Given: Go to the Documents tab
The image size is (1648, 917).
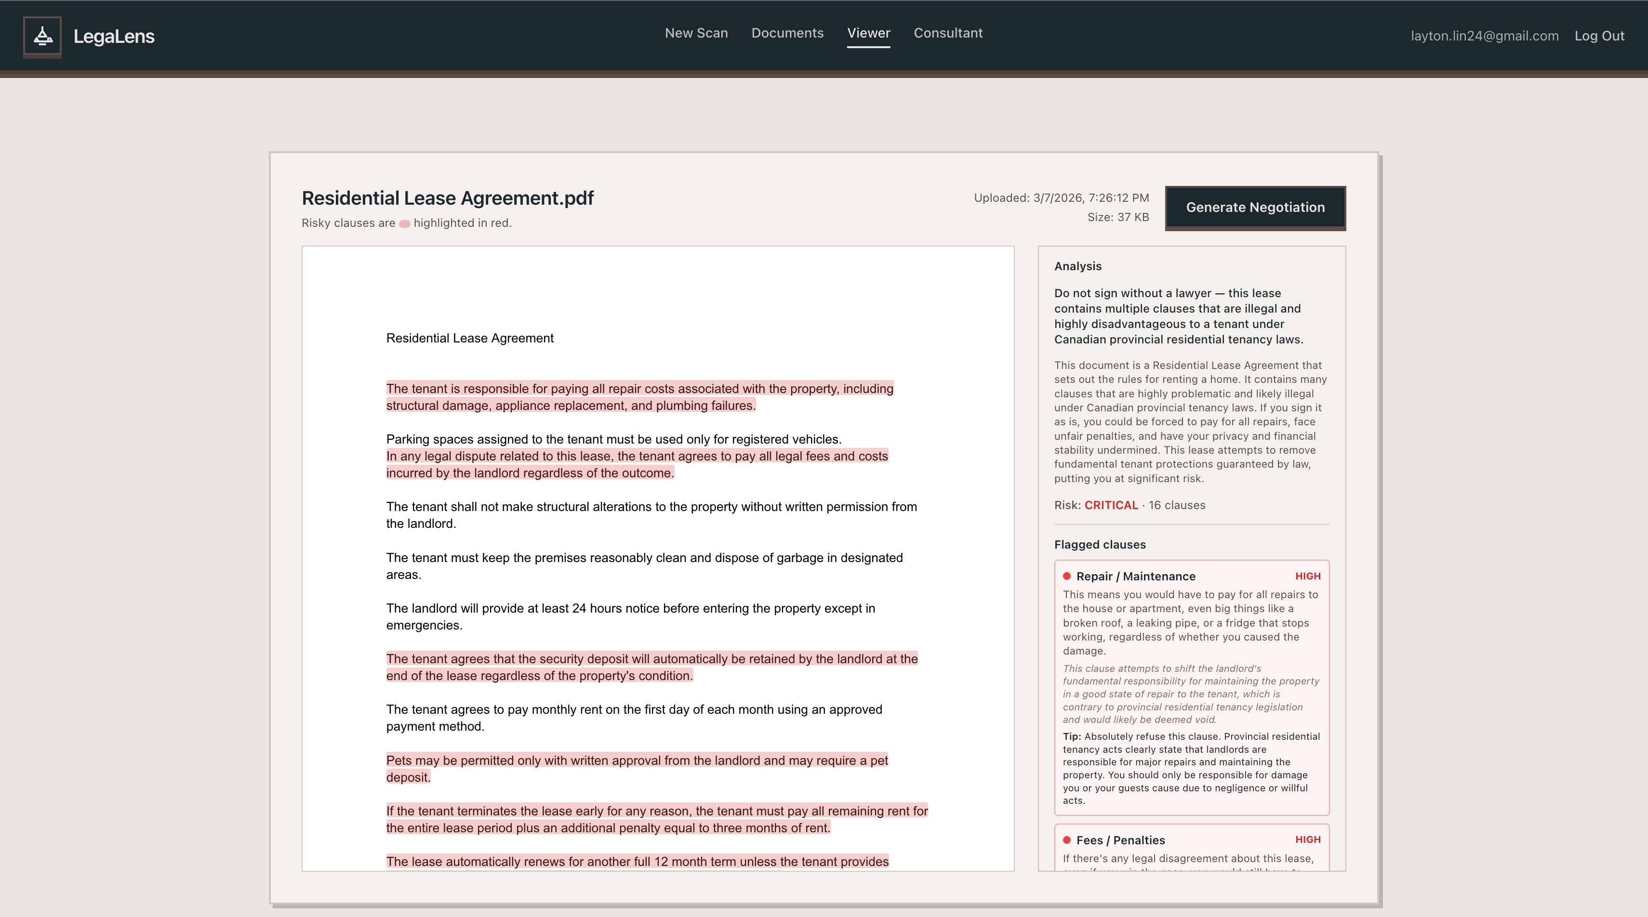Looking at the screenshot, I should tap(787, 33).
